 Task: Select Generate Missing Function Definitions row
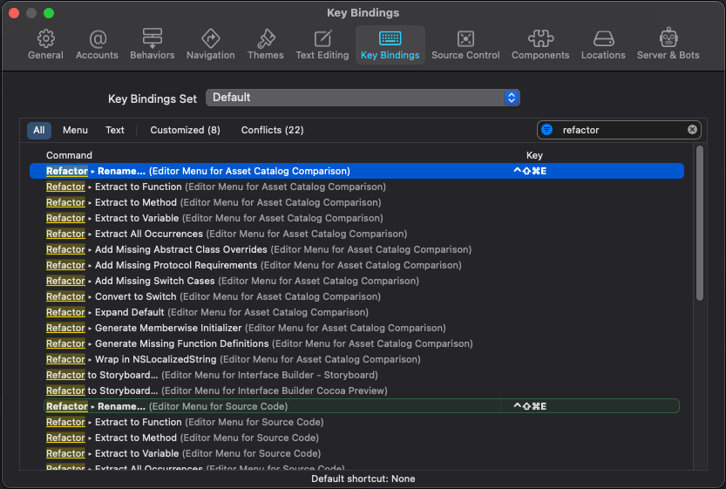(x=356, y=343)
